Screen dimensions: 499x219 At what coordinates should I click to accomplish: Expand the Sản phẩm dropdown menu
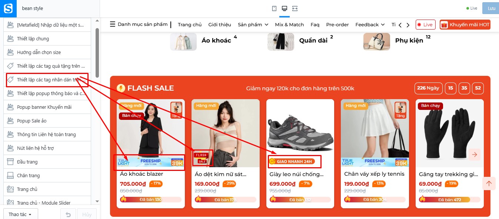[253, 25]
